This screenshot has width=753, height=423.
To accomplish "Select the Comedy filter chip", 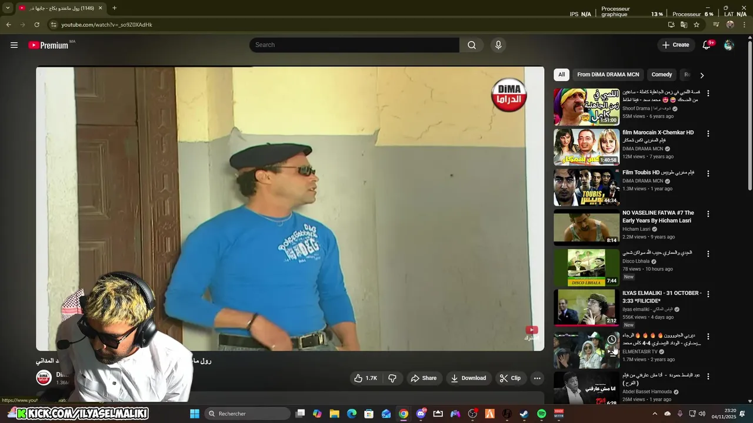I will 661,75.
